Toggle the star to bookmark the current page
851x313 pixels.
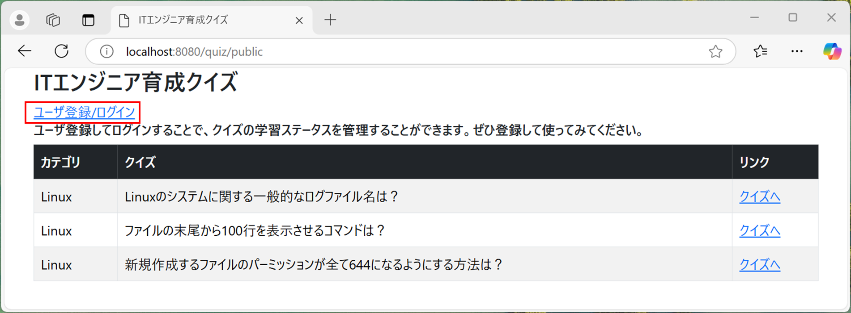point(716,51)
